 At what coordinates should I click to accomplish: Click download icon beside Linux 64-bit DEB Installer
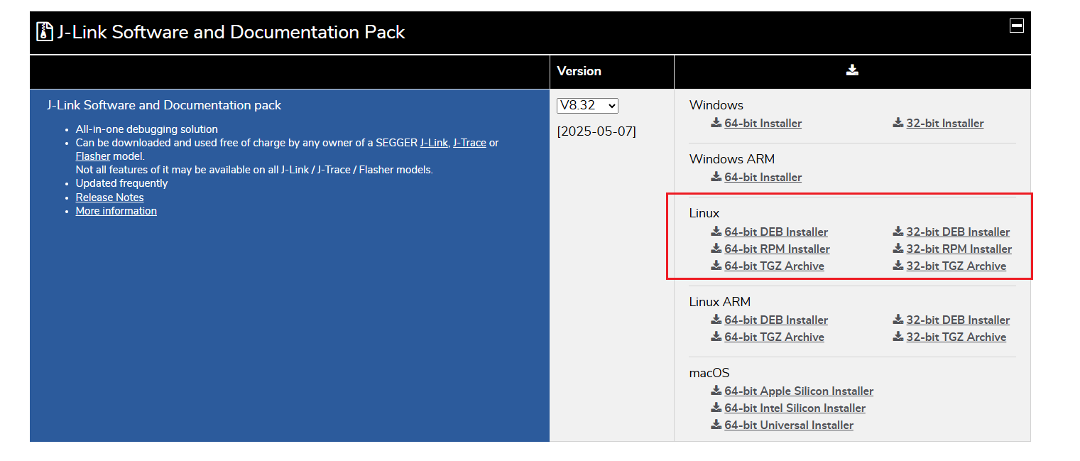click(716, 232)
